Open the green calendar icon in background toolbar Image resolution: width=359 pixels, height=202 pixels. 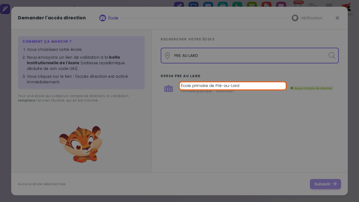(x=252, y=4)
